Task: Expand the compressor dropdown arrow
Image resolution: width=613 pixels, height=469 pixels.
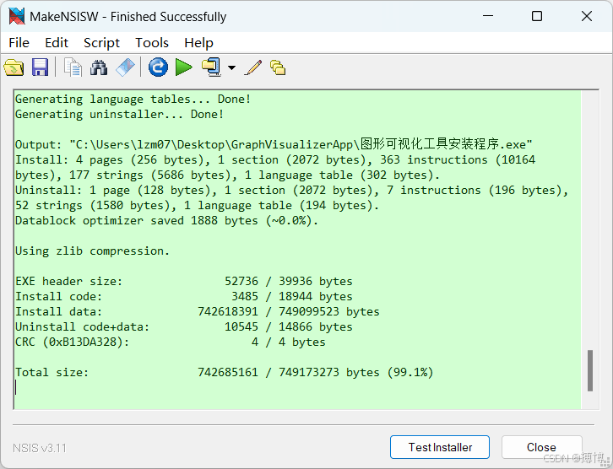Action: (232, 68)
